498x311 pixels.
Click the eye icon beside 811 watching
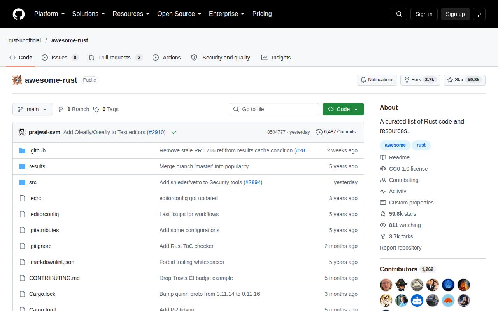click(383, 225)
